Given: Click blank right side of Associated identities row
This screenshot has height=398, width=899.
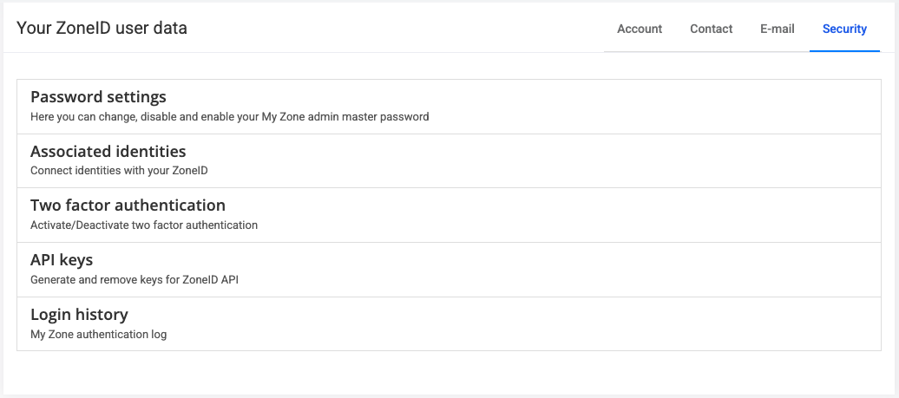Looking at the screenshot, I should pos(694,160).
